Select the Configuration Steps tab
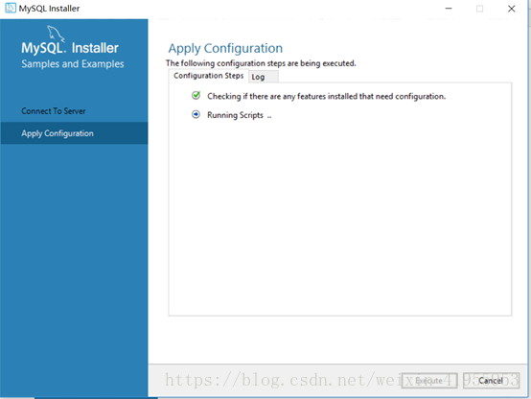Image resolution: width=531 pixels, height=399 pixels. pos(208,76)
